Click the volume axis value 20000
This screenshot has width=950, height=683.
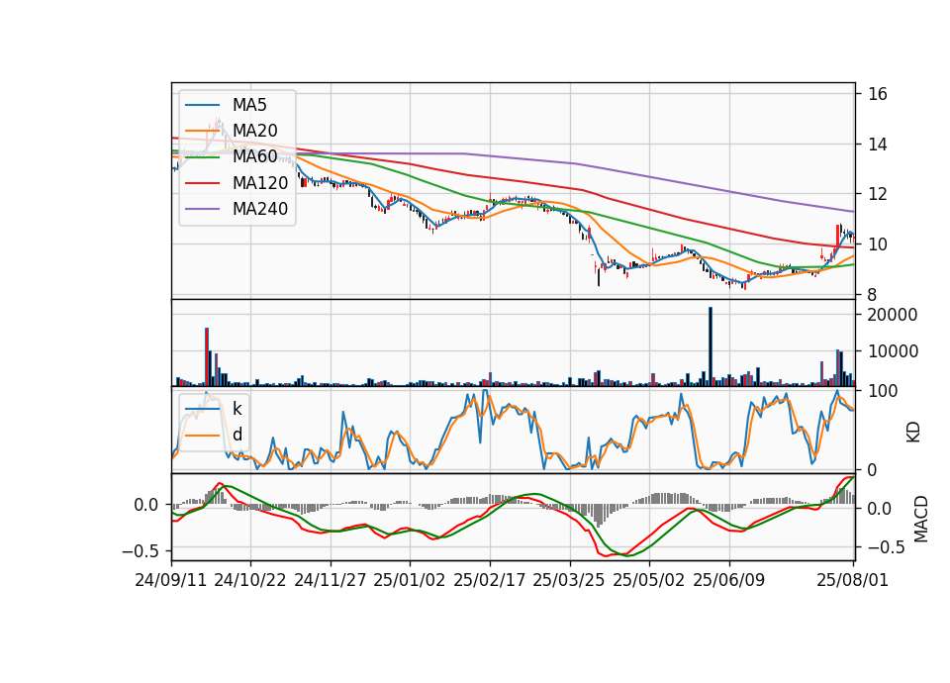(893, 315)
